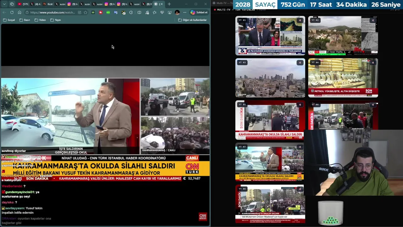This screenshot has height=227, width=403.
Task: Open the workspaces icon
Action: (x=12, y=4)
